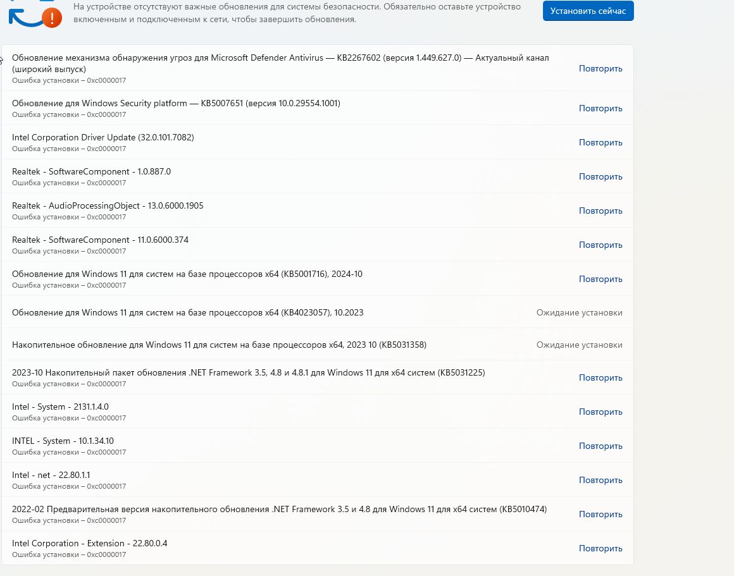Click the missing security updates warning message
The height and width of the screenshot is (576, 734).
click(x=297, y=13)
